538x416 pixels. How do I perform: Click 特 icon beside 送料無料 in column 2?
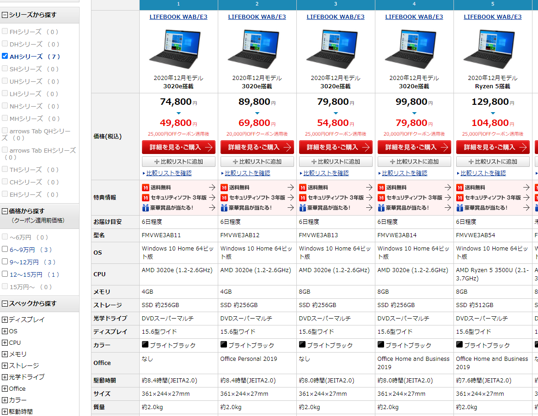(x=224, y=188)
